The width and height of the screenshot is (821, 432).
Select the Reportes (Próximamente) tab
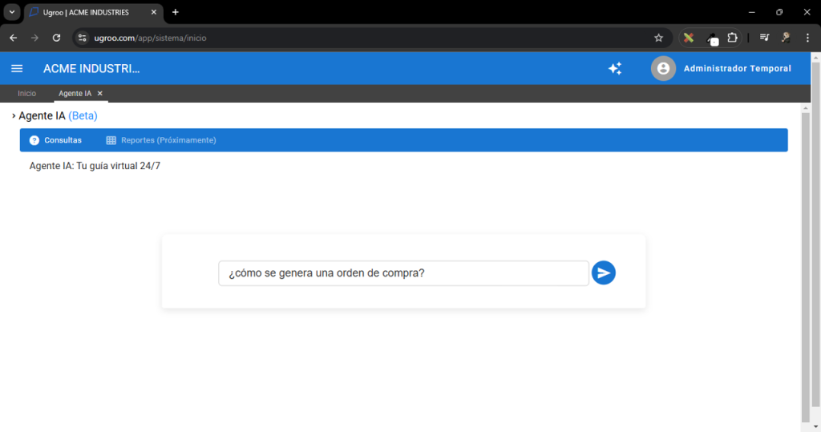pyautogui.click(x=161, y=140)
